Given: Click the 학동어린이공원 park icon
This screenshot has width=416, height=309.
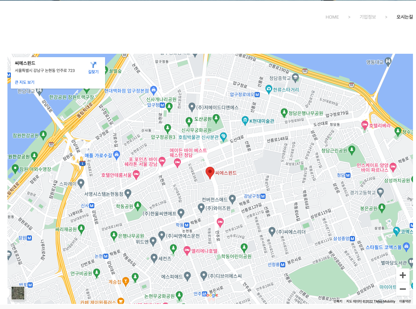Looking at the screenshot, I should coord(244,248).
